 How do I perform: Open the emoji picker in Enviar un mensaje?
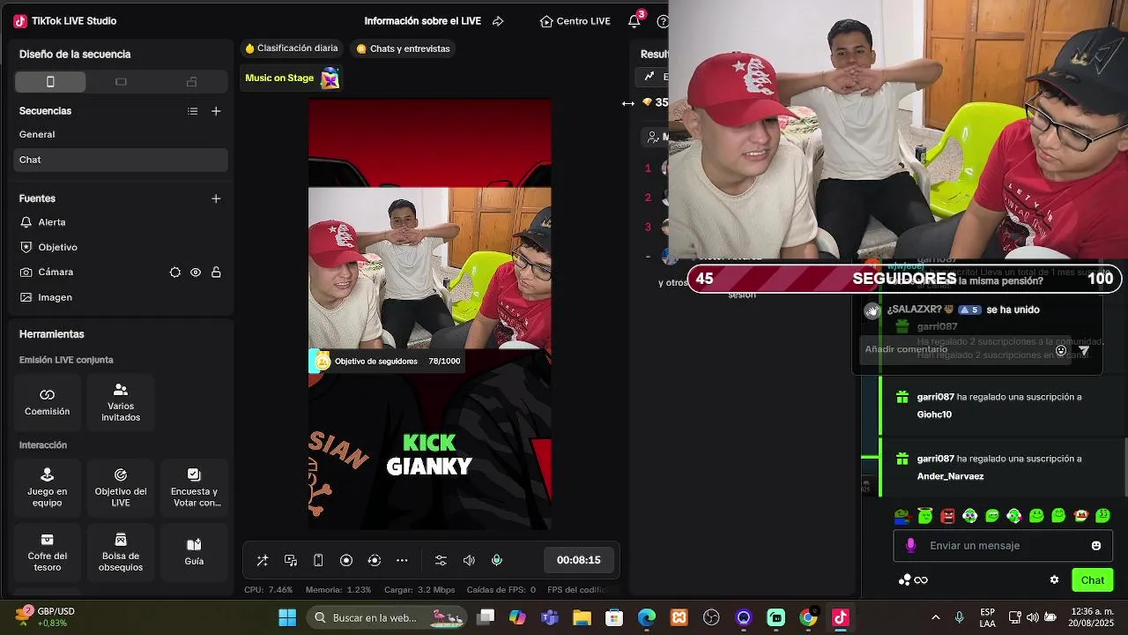(x=1096, y=545)
